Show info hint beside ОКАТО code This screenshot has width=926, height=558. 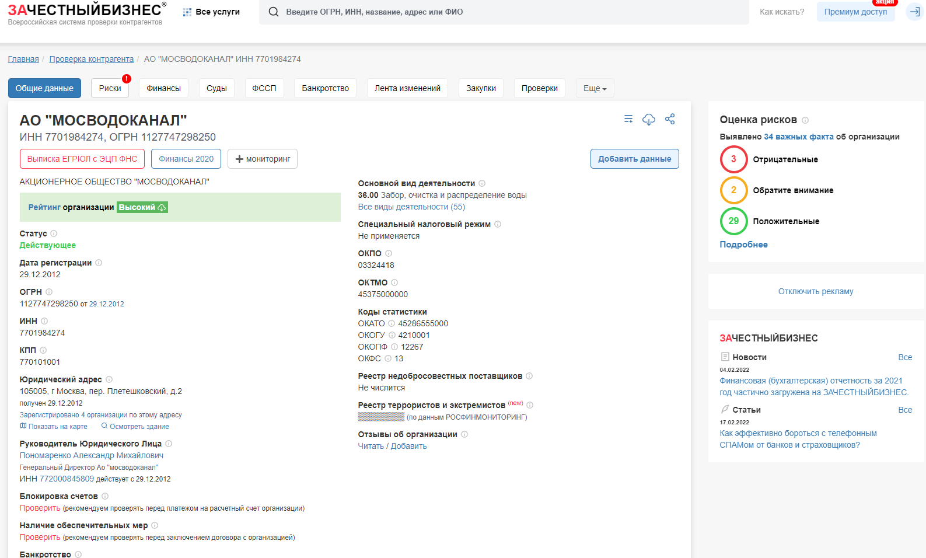tap(392, 323)
